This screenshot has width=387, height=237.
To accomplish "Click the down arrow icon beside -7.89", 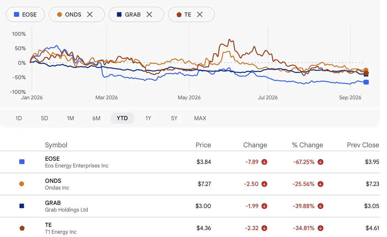I will pos(264,162).
